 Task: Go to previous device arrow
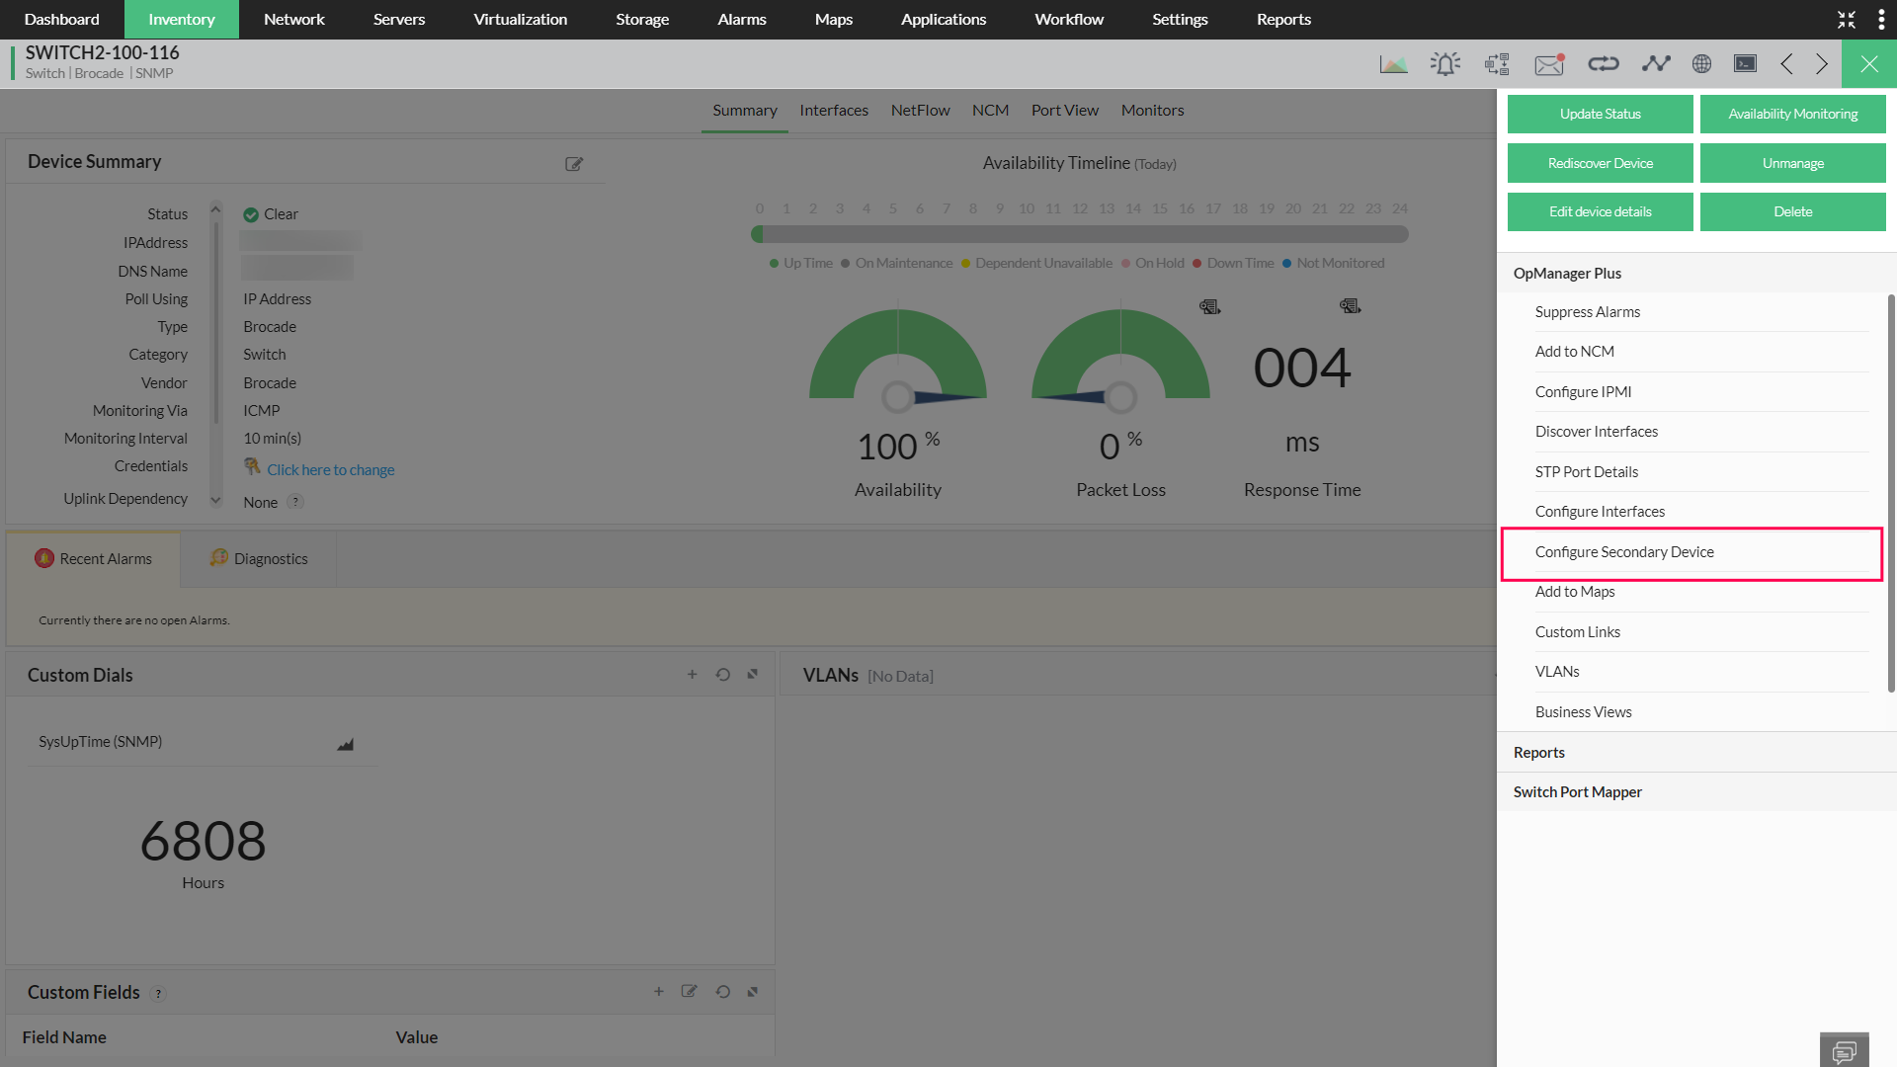[1786, 64]
